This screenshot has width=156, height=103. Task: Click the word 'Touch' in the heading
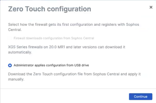(x=35, y=9)
